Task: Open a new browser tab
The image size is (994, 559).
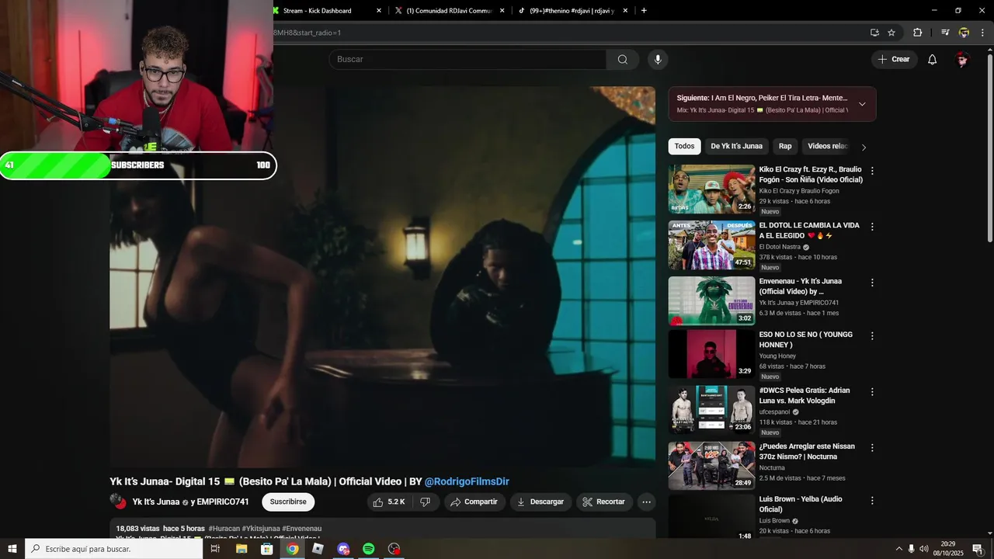Action: [x=644, y=11]
